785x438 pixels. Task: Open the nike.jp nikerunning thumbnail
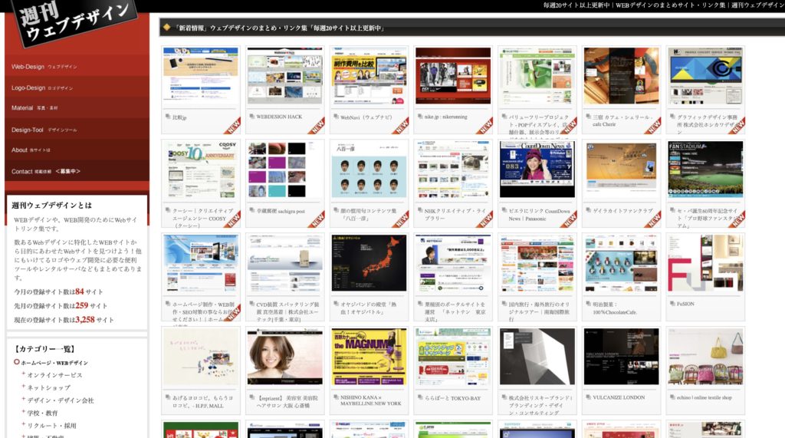coord(453,76)
